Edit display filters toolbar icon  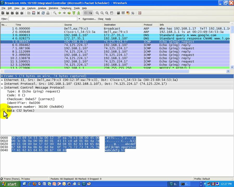pos(123,13)
